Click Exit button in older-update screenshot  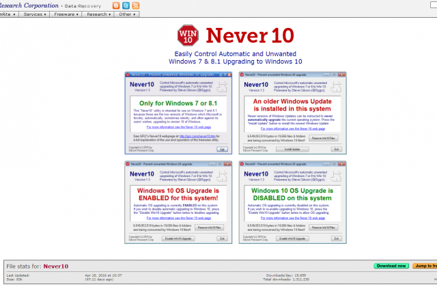click(x=337, y=149)
